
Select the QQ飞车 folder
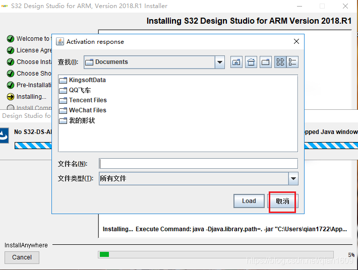[80, 90]
